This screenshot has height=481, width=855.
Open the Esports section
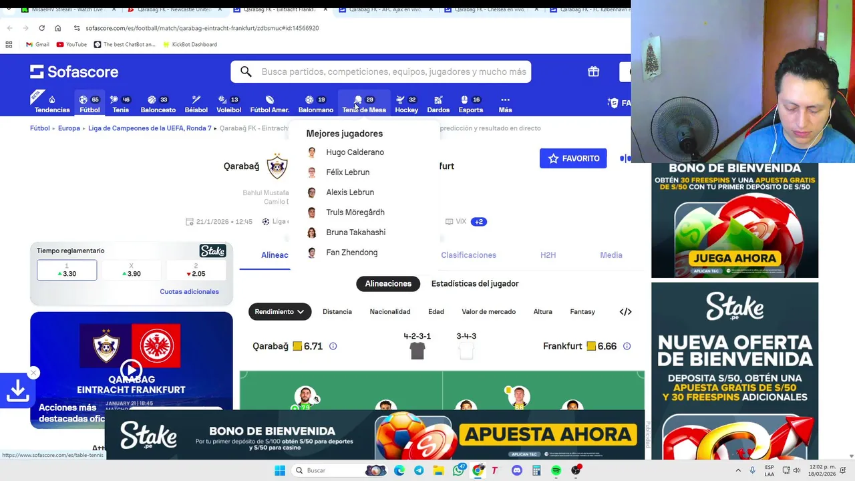(x=470, y=104)
